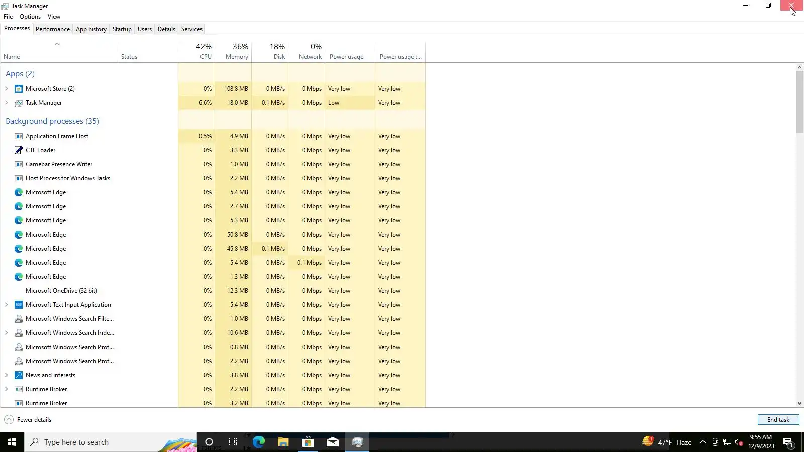This screenshot has height=452, width=804.
Task: Open the File menu
Action: pos(8,17)
